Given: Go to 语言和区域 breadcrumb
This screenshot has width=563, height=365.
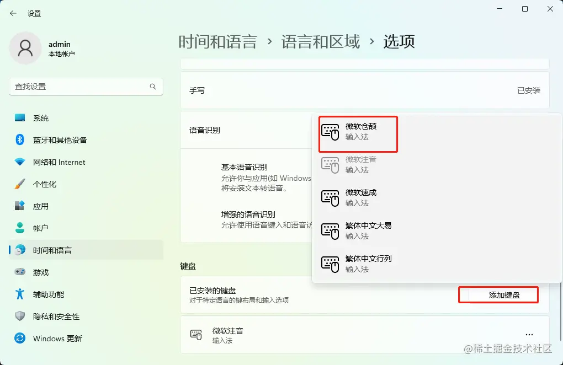Looking at the screenshot, I should [320, 41].
